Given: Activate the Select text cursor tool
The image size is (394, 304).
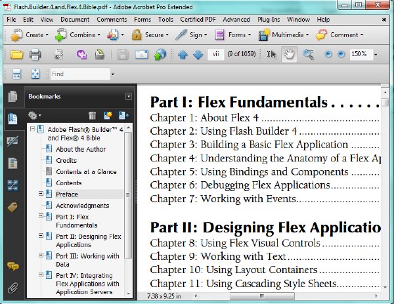Looking at the screenshot, I should (271, 54).
